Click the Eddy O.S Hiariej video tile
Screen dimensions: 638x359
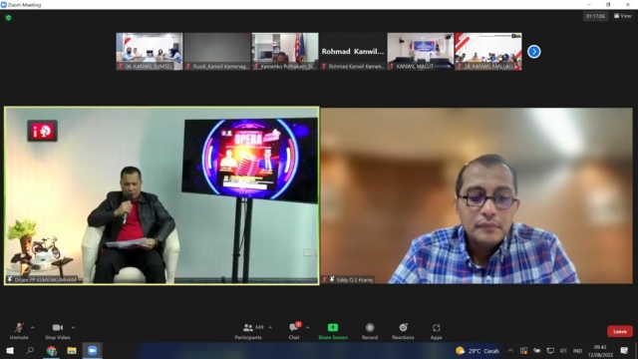[477, 195]
